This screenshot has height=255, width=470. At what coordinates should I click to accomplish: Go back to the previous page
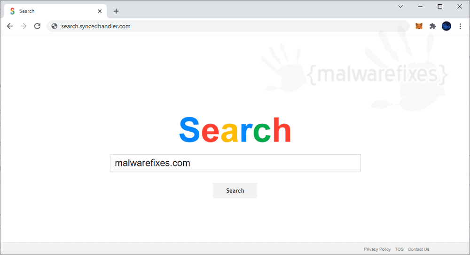(x=10, y=26)
